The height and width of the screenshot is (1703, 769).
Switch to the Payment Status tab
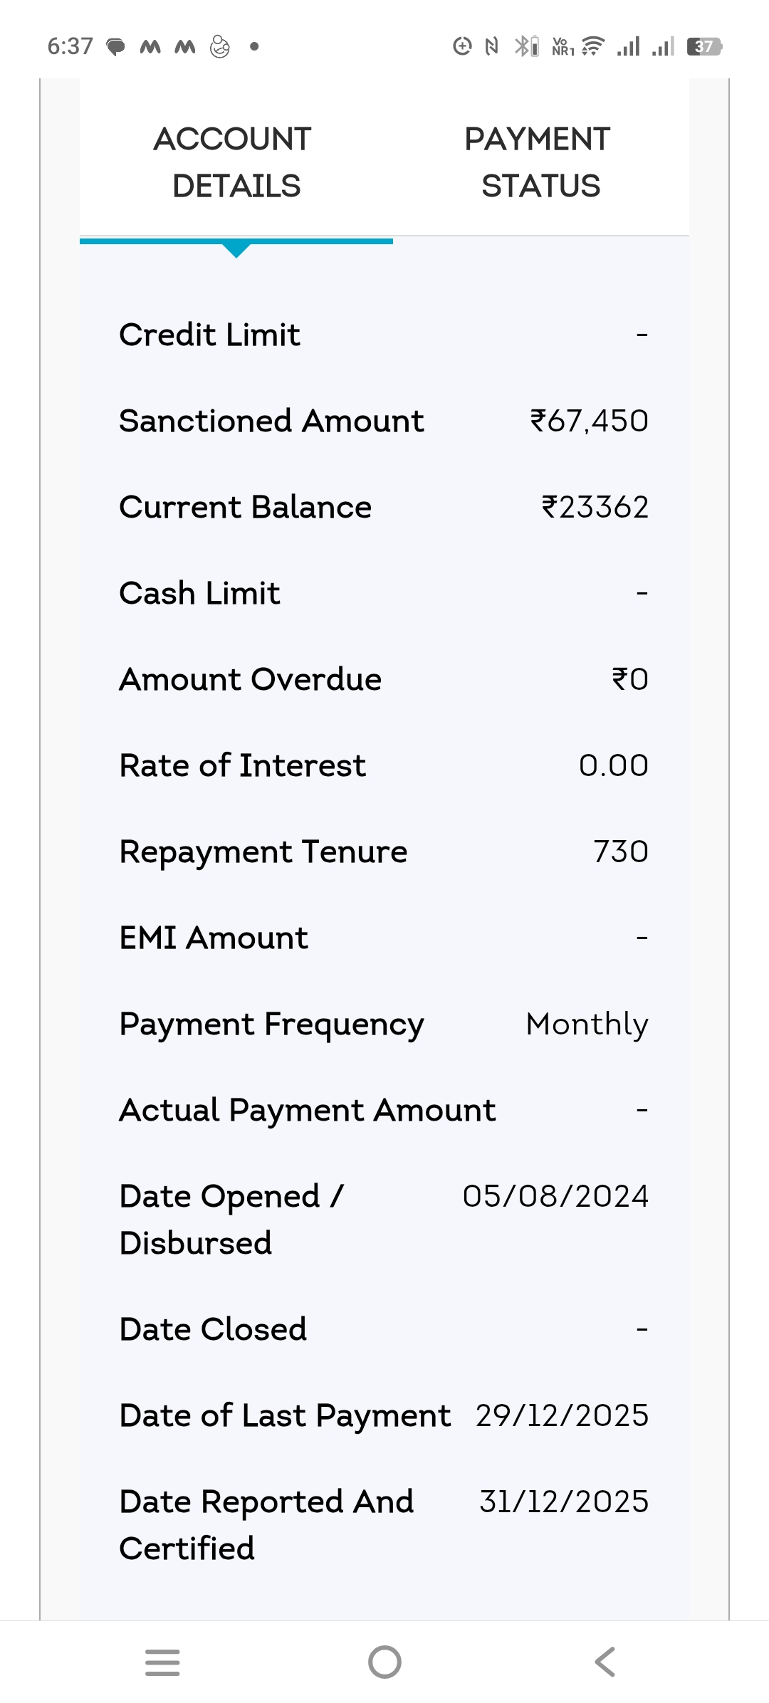538,162
